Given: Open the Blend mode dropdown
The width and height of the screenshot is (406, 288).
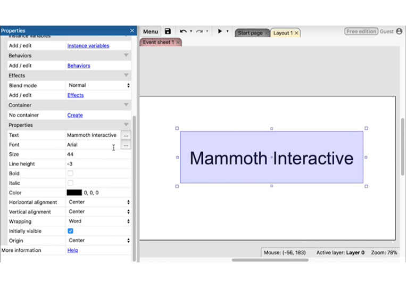Looking at the screenshot, I should [98, 85].
